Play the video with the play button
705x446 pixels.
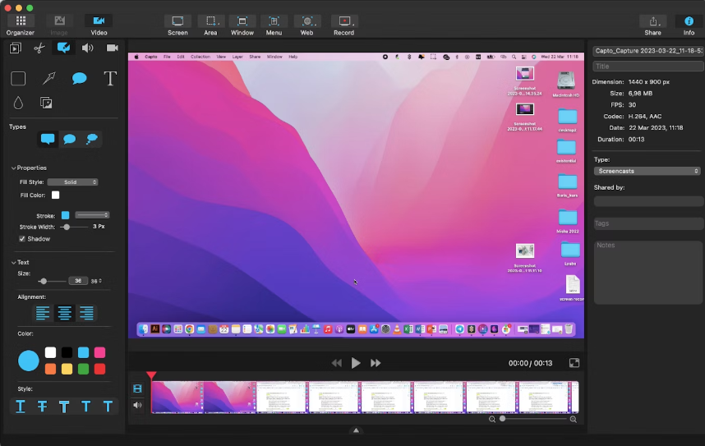click(x=356, y=363)
